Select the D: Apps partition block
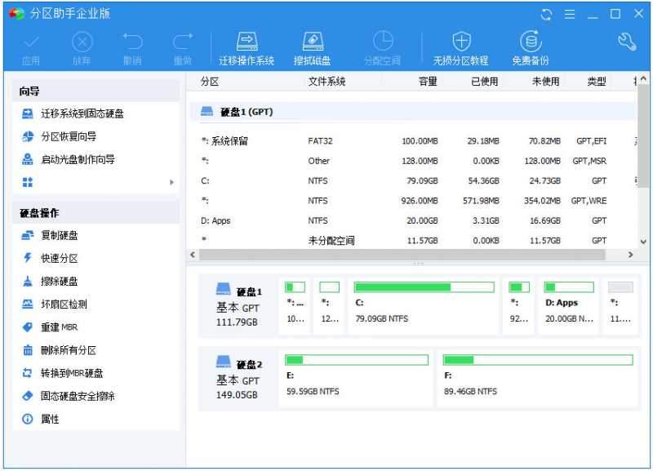The height and width of the screenshot is (471, 653). pos(568,304)
